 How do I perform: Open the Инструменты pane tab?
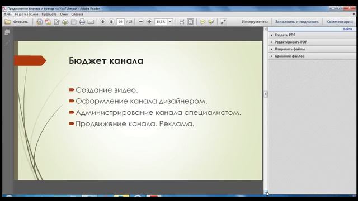coord(255,22)
